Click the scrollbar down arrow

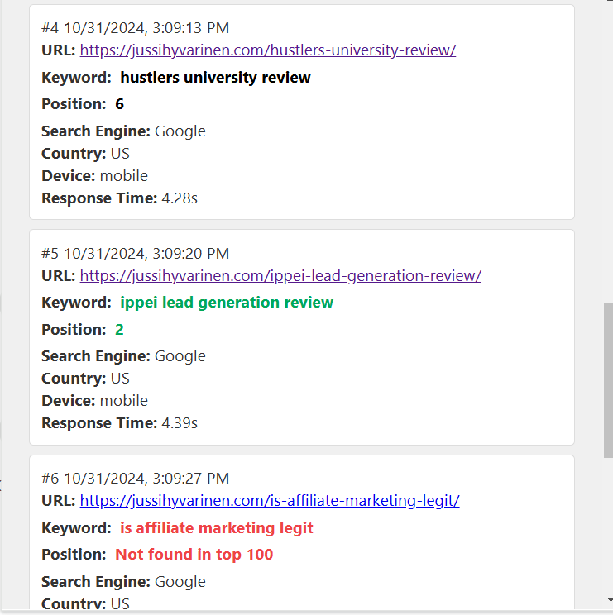[609, 599]
